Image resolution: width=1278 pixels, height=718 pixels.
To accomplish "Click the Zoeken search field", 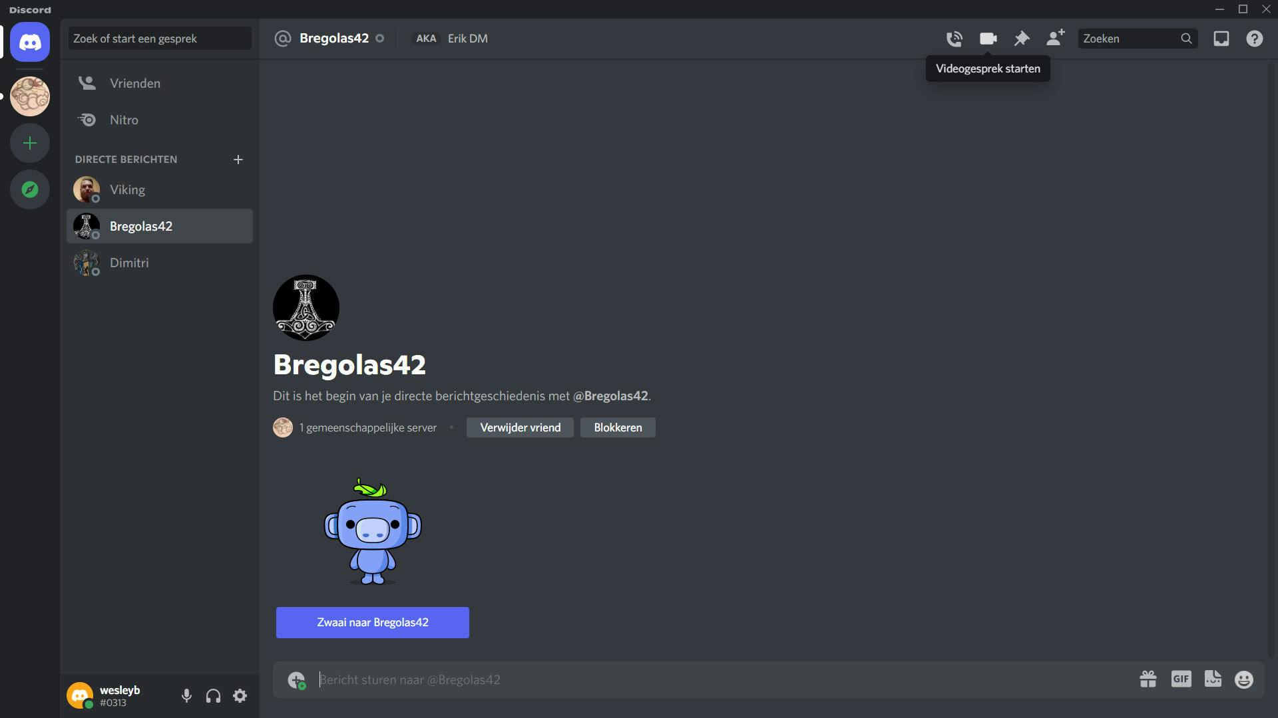I will 1128,39.
